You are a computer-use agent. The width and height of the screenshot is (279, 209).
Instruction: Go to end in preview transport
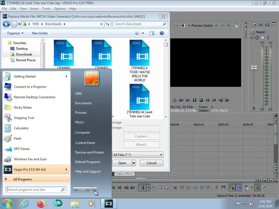[214, 100]
